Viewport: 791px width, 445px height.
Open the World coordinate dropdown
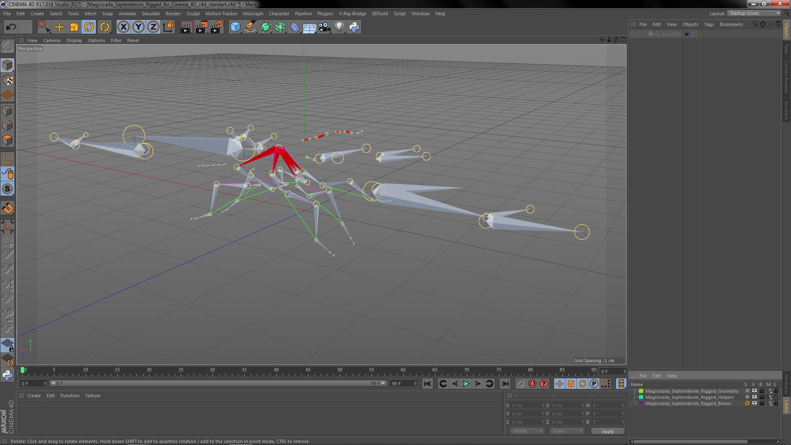coord(527,431)
